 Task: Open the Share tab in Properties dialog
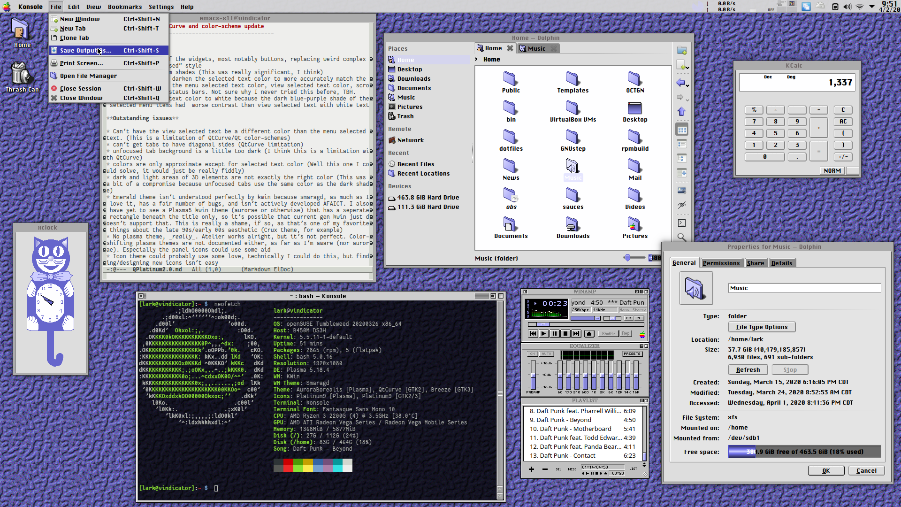coord(755,263)
